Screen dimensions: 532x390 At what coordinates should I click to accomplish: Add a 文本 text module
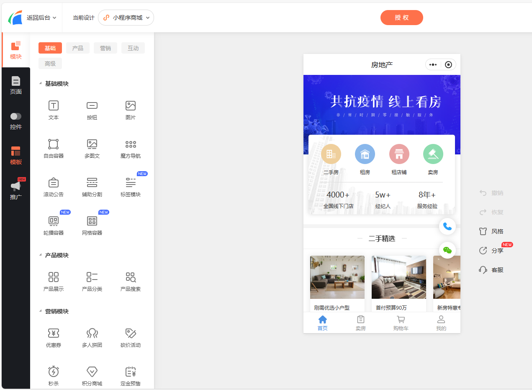(54, 110)
